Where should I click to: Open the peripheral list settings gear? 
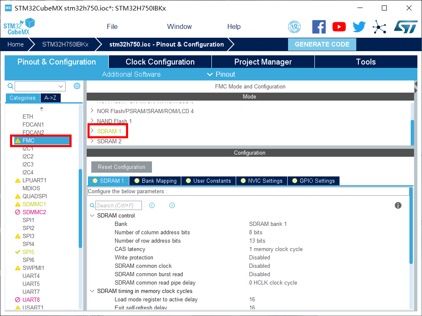pyautogui.click(x=77, y=86)
